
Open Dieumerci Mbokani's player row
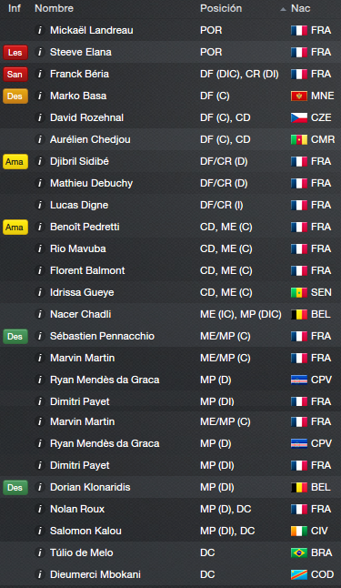coord(171,574)
